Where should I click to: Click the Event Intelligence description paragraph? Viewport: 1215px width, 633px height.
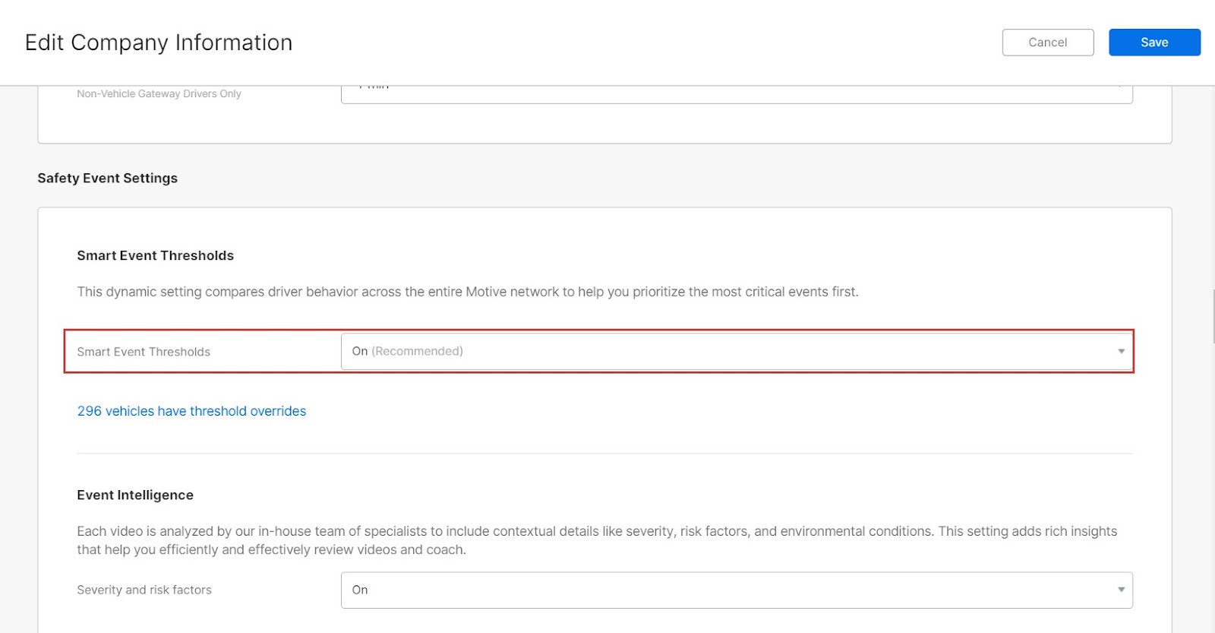[x=597, y=540]
